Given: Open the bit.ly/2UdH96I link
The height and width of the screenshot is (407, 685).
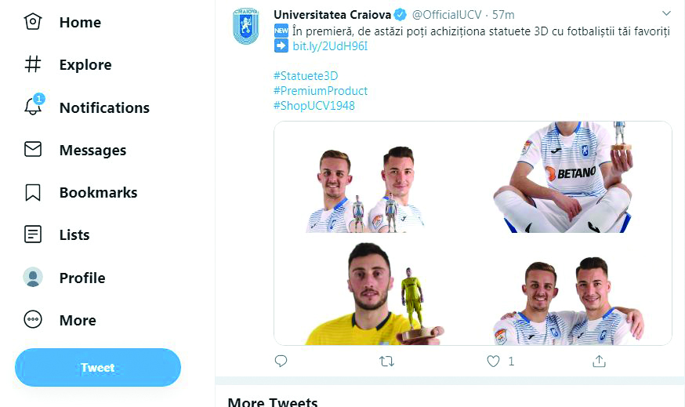Looking at the screenshot, I should 330,46.
